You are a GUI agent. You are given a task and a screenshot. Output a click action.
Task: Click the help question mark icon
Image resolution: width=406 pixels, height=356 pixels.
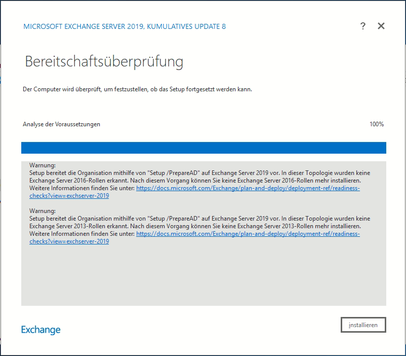pyautogui.click(x=363, y=26)
